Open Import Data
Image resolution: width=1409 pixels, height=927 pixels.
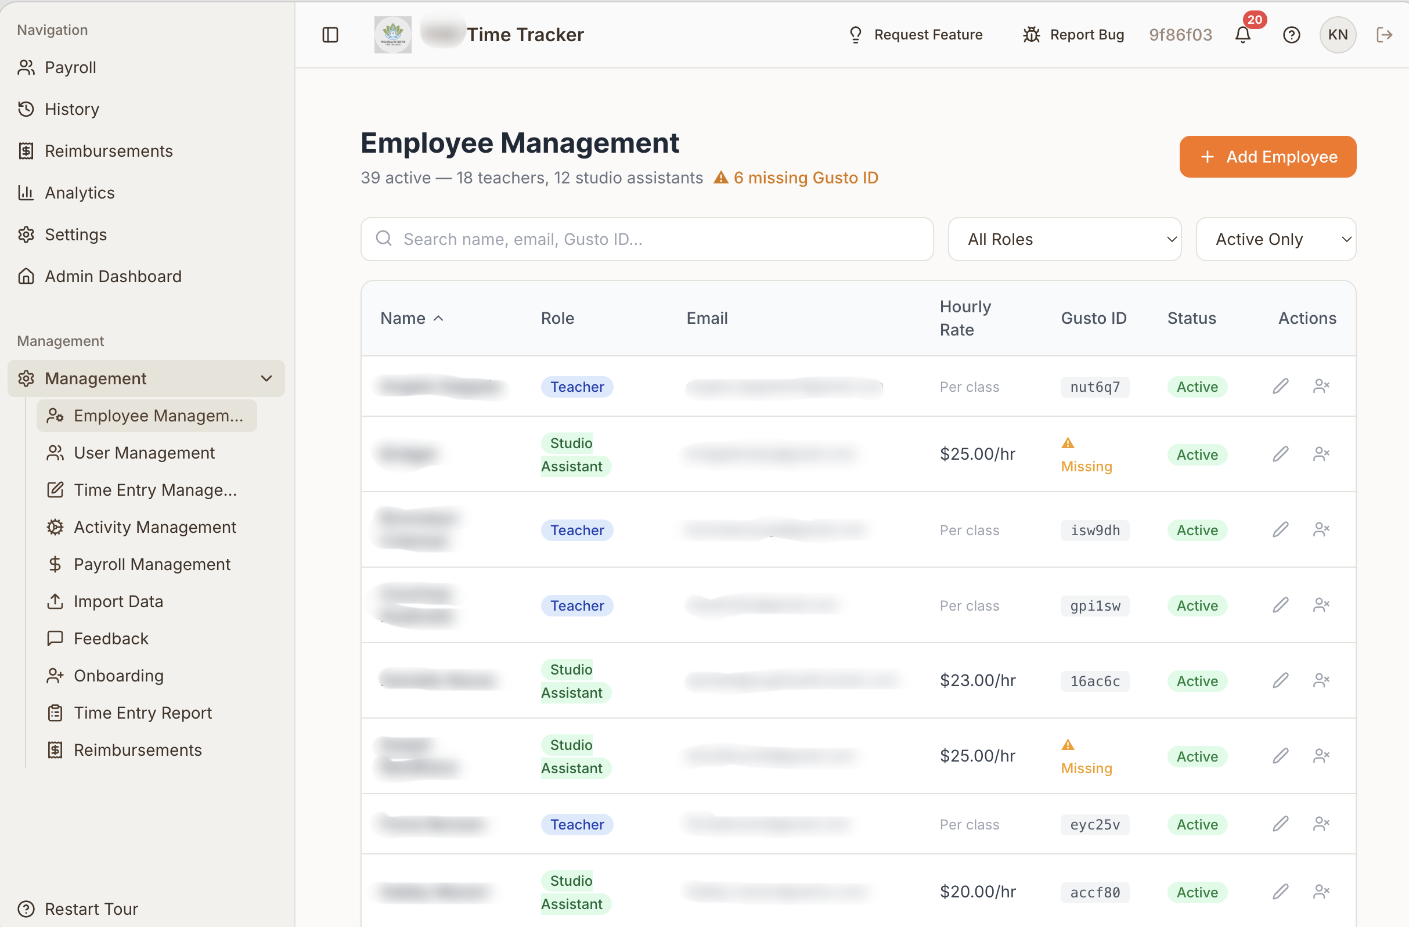(x=104, y=601)
